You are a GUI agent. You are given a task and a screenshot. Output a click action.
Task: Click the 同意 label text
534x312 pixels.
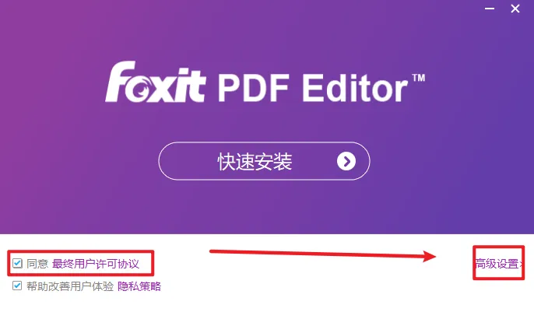click(x=37, y=264)
